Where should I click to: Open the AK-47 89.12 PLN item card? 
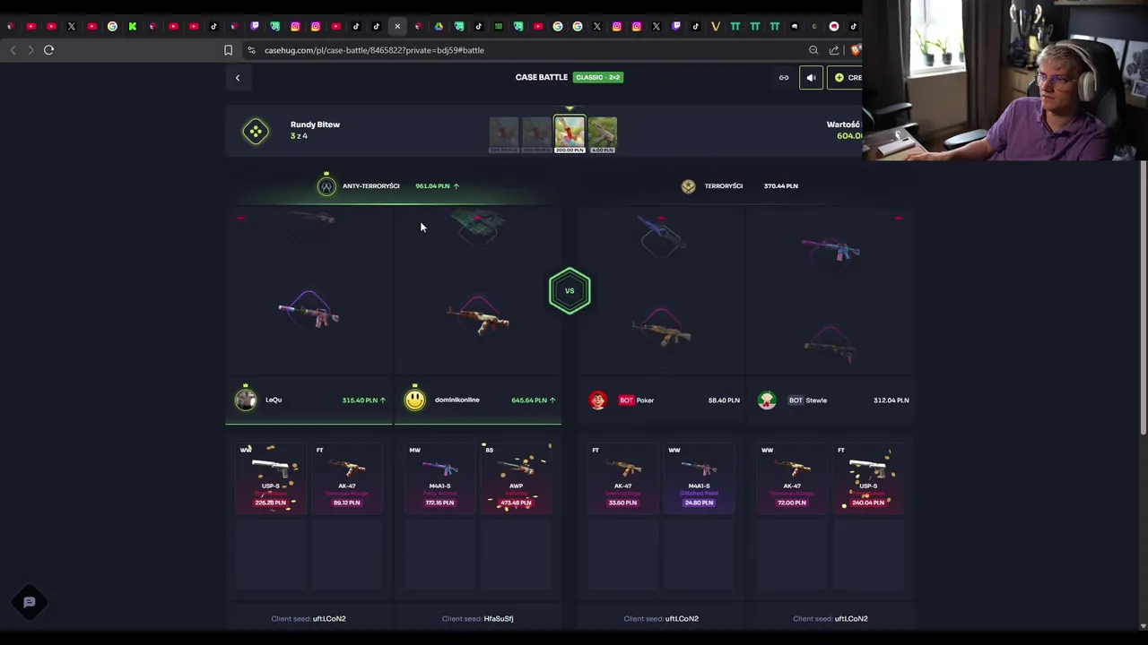346,477
